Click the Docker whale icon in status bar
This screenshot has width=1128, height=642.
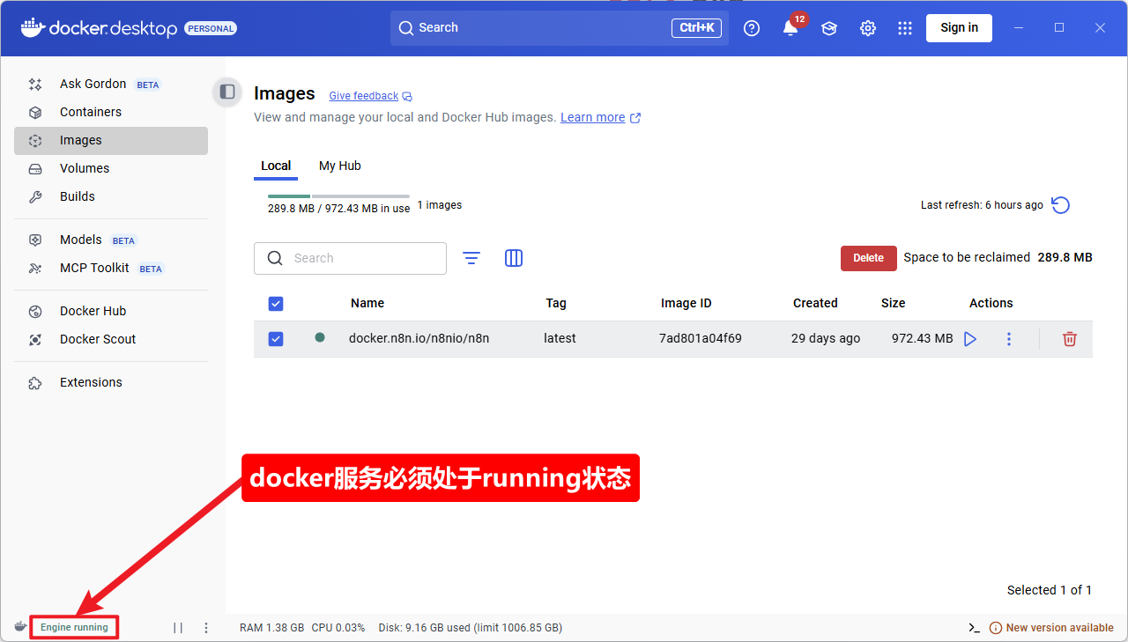pyautogui.click(x=20, y=627)
